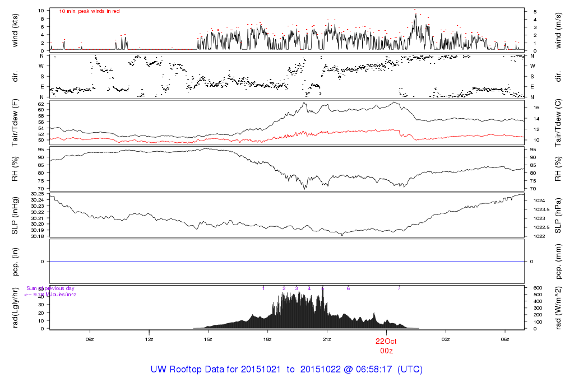This screenshot has height=392, width=574.
Task: Click the red dewpoint temperature curve
Action: tap(286, 134)
